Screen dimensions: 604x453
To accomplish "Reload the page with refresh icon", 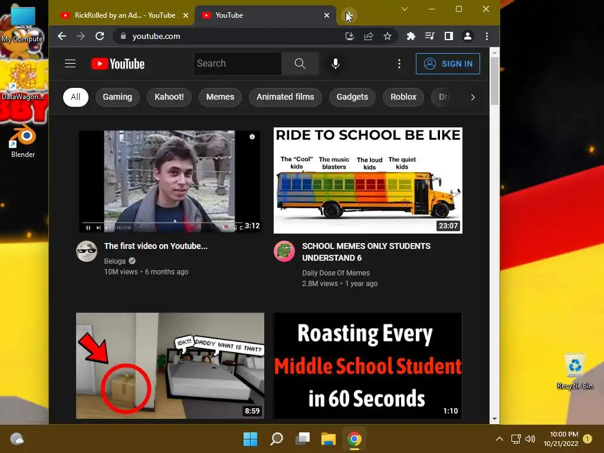I will tap(100, 36).
